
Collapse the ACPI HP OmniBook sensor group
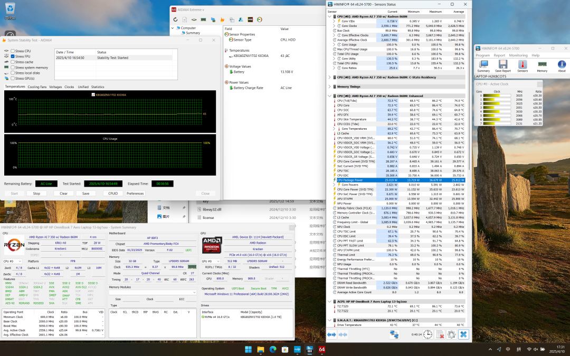point(330,302)
